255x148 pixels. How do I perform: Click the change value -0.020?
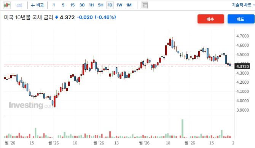point(85,17)
